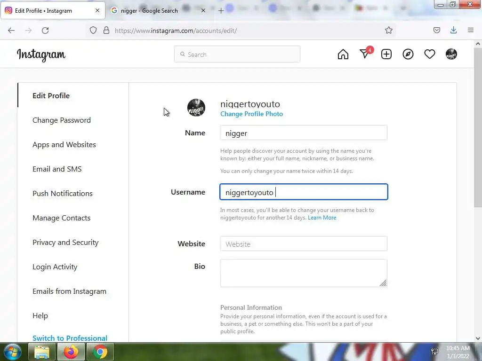Click the page vertical scrollbar thumb
This screenshot has height=361, width=482.
(x=478, y=127)
